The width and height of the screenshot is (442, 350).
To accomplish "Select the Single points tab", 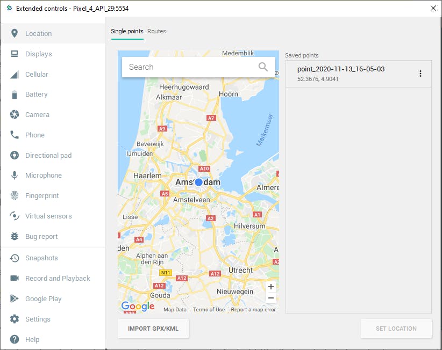I will click(x=127, y=31).
